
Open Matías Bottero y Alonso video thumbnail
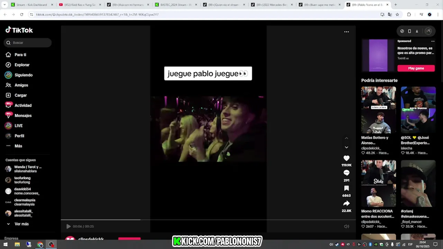[x=379, y=110]
